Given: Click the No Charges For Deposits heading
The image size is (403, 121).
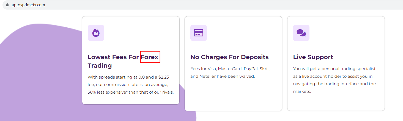Looking at the screenshot, I should pyautogui.click(x=229, y=57).
